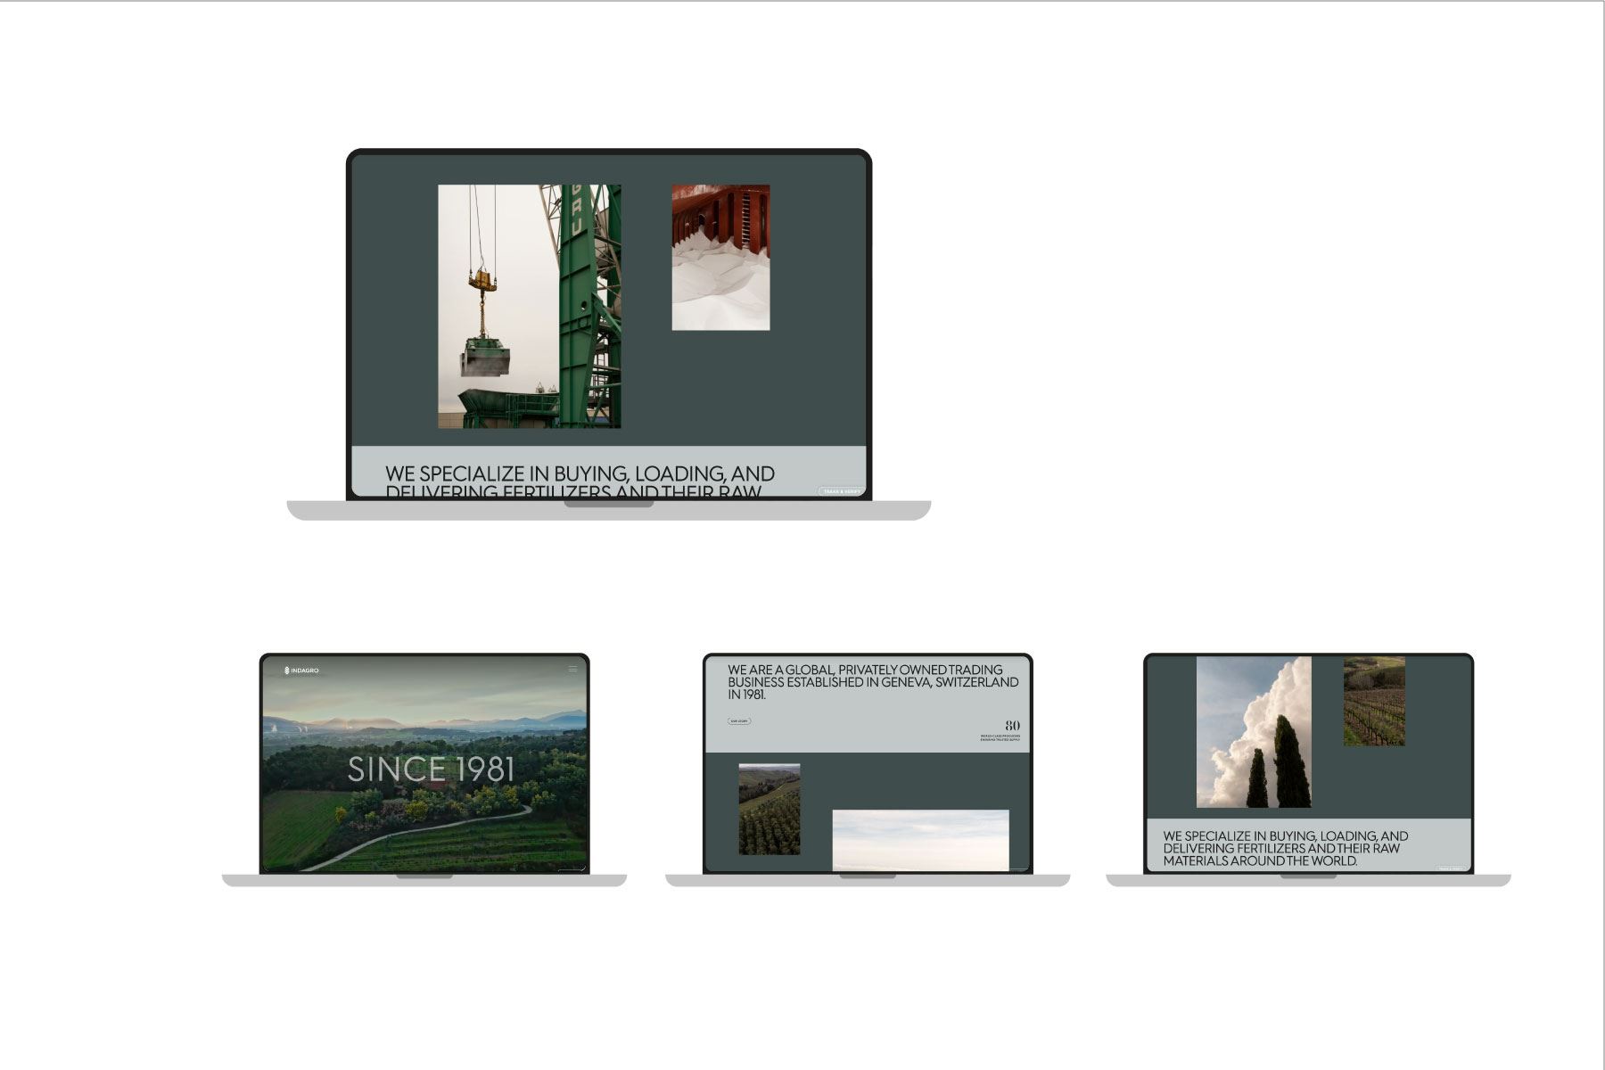Click the Trade & Supply button on bottom-right laptop
The width and height of the screenshot is (1605, 1070).
click(x=1450, y=868)
